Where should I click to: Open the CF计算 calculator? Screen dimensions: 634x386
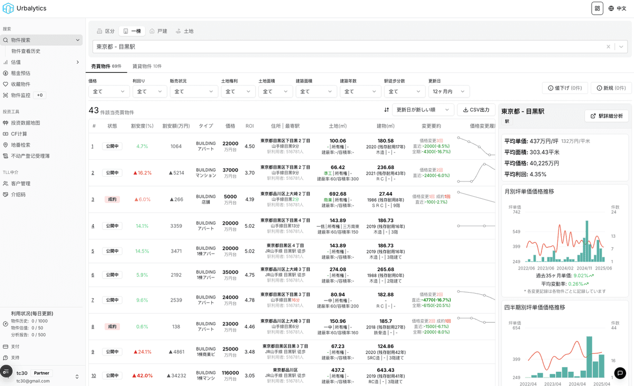pos(19,134)
